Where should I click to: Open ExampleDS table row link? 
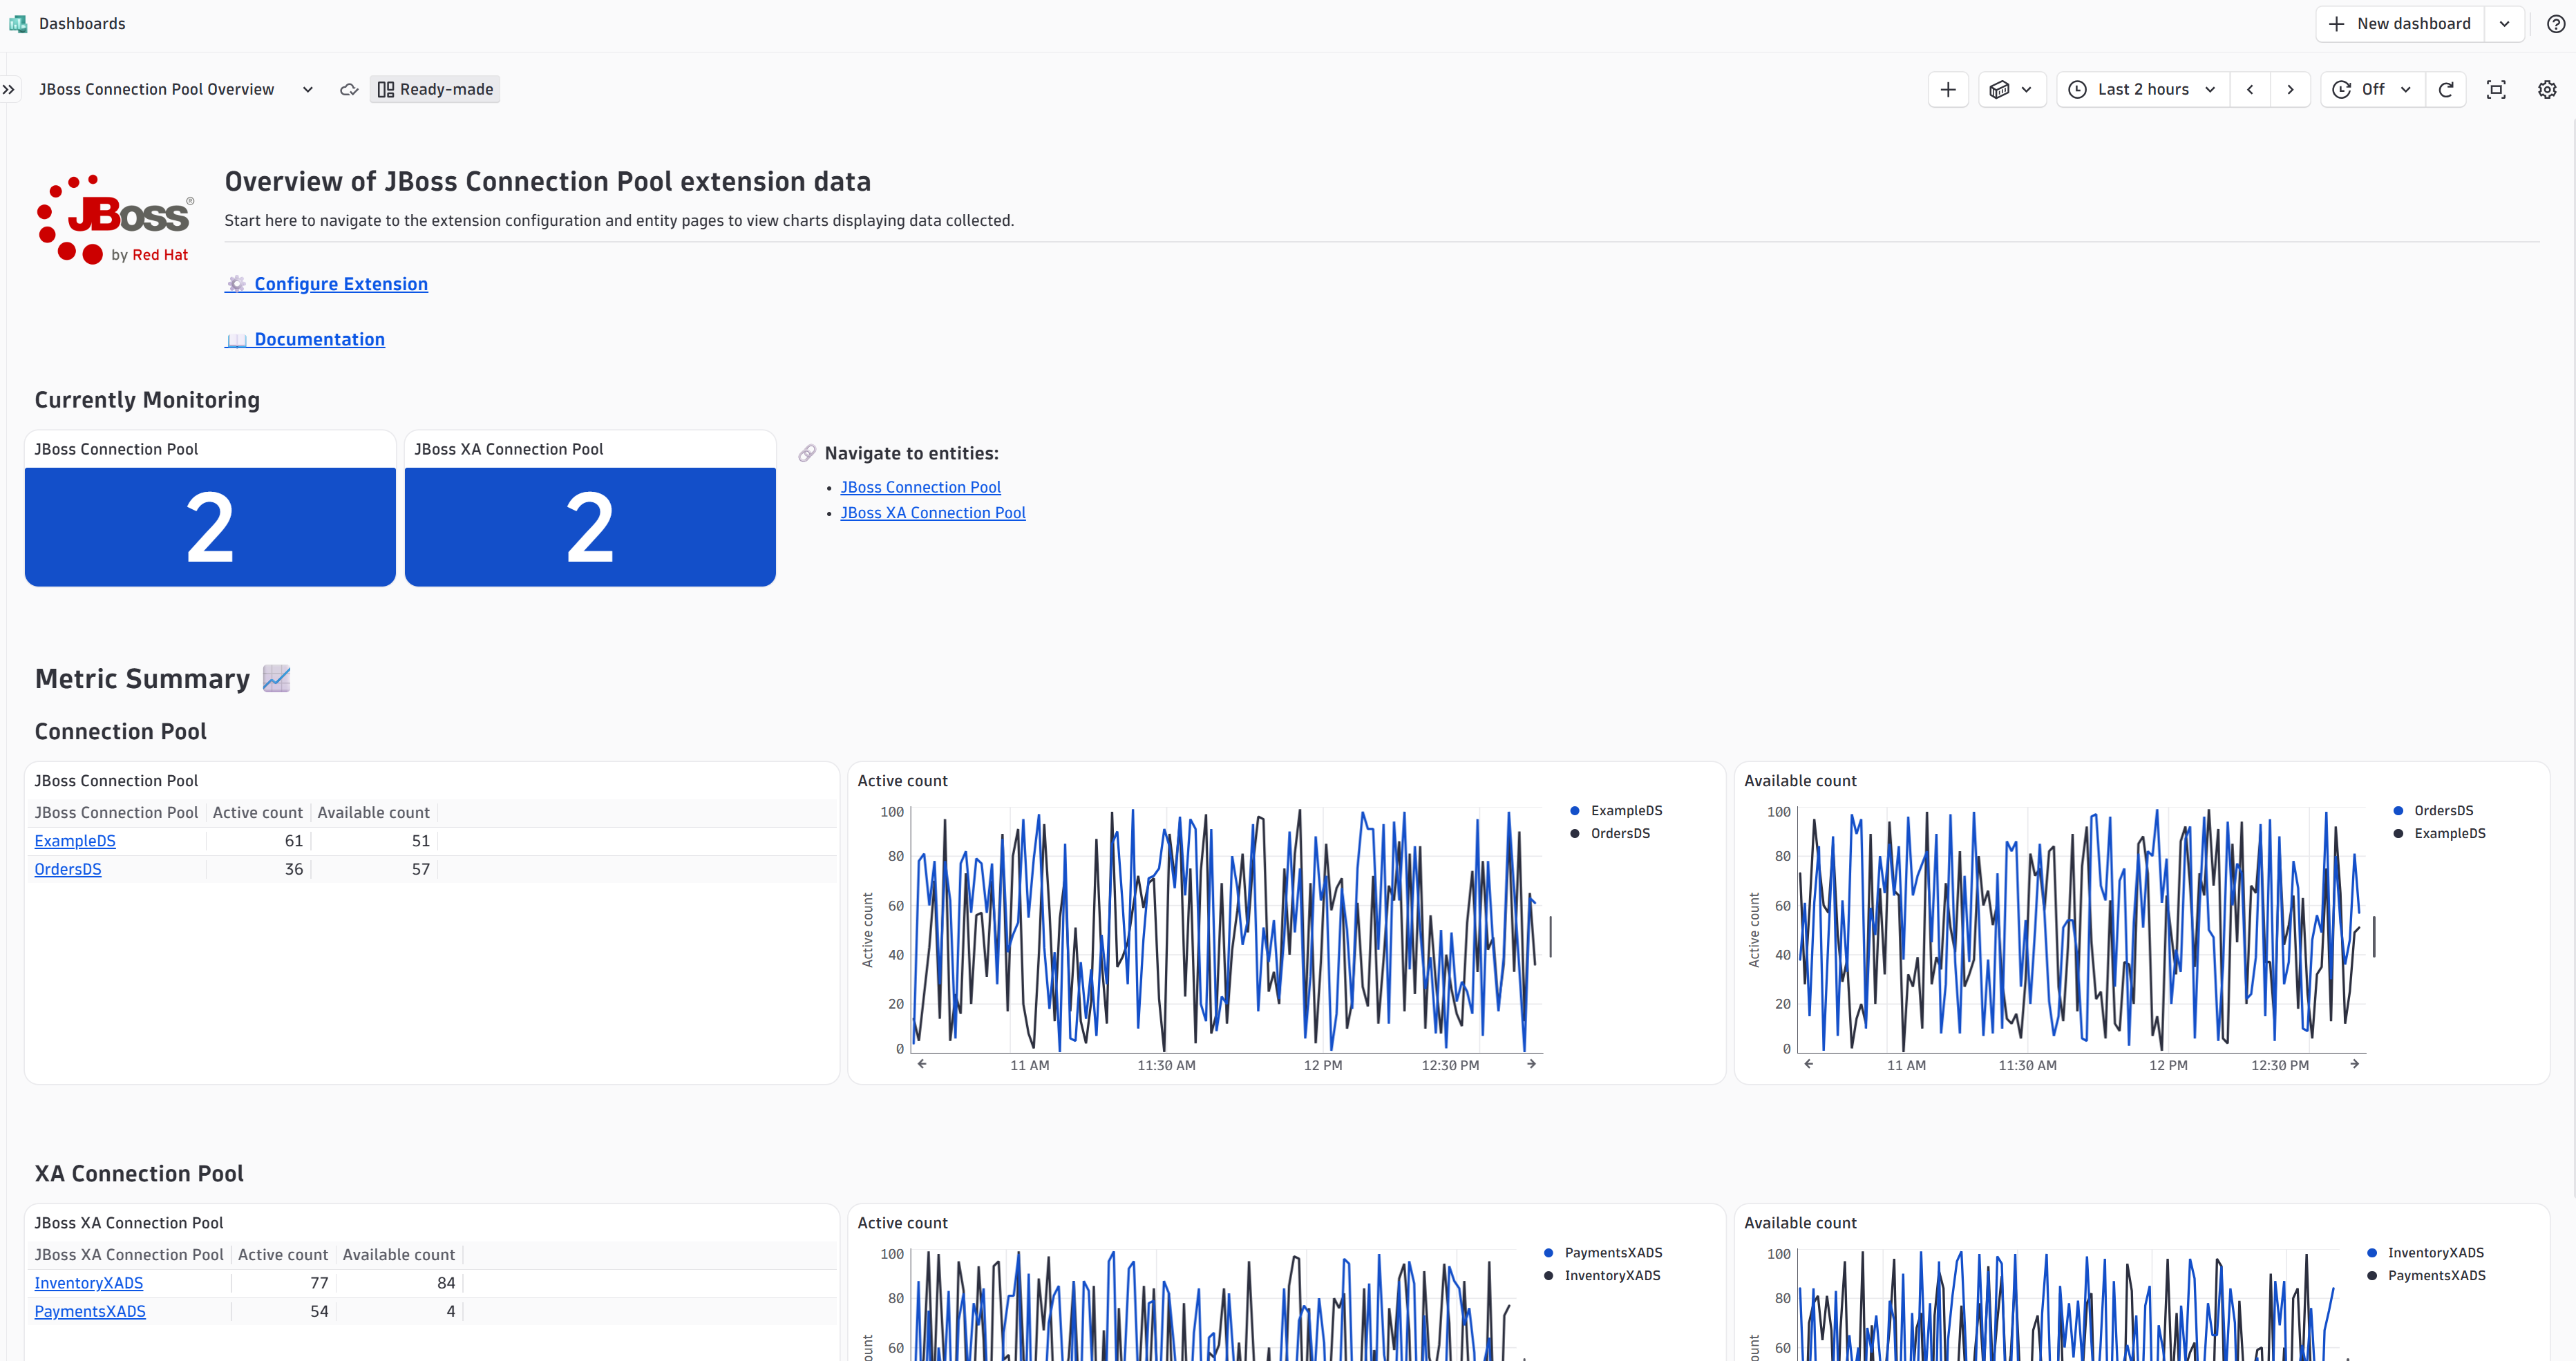coord(75,841)
